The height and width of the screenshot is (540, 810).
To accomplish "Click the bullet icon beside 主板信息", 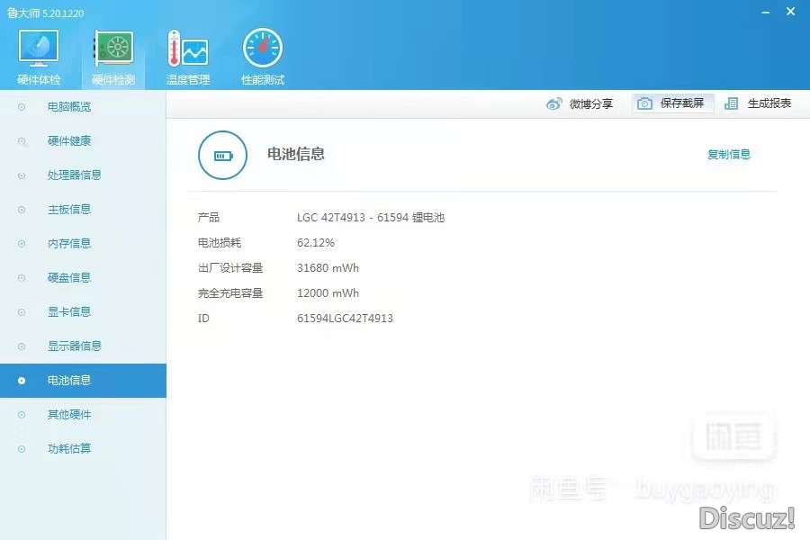I will [22, 210].
